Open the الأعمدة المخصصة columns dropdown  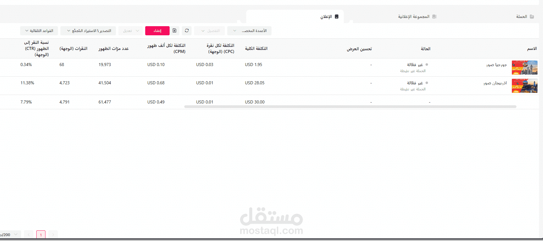249,31
